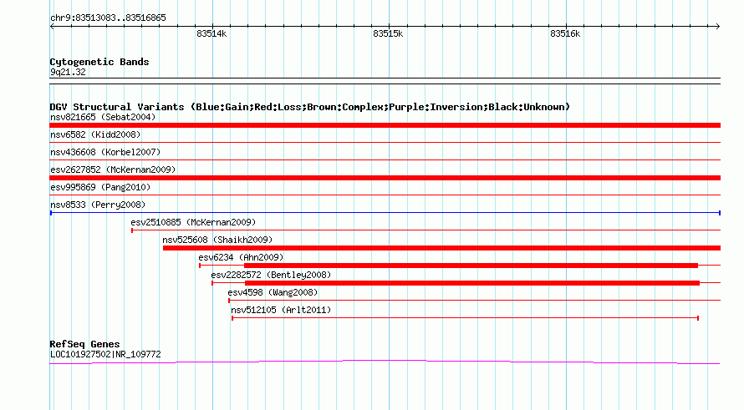744x410 pixels.
Task: Select the thin red line of esv995869
Action: tap(385, 195)
